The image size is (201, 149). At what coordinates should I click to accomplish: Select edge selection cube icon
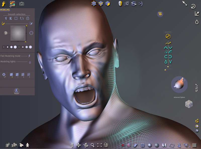point(101,4)
